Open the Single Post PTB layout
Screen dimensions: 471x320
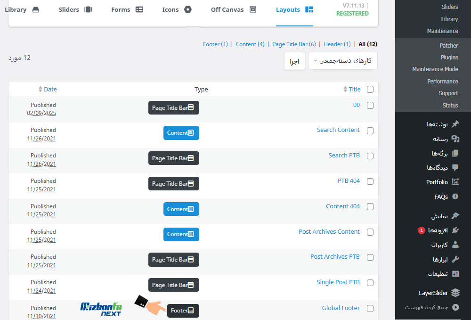(x=338, y=282)
